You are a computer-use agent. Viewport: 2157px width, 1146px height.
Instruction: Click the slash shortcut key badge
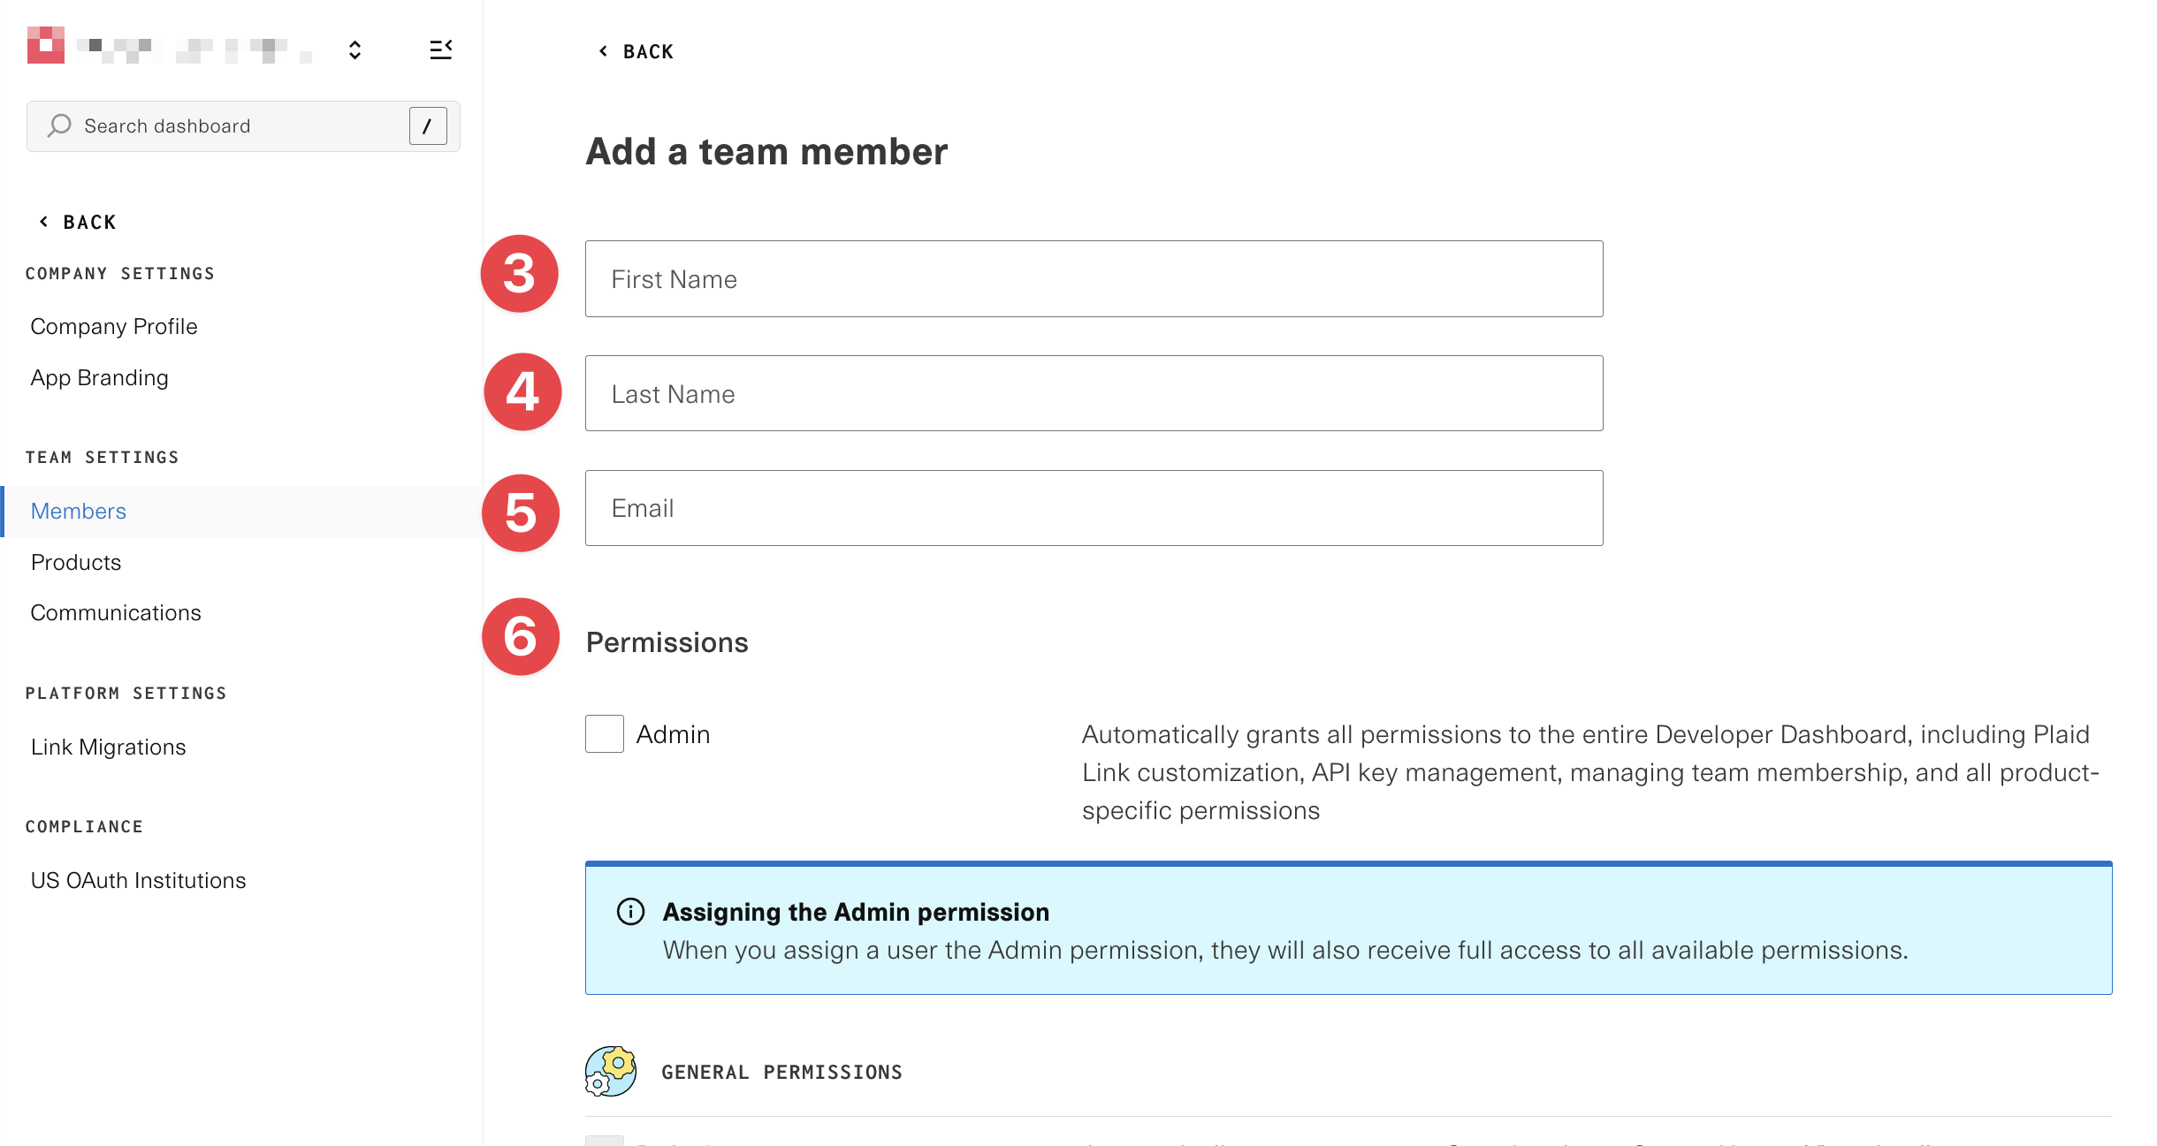427,125
